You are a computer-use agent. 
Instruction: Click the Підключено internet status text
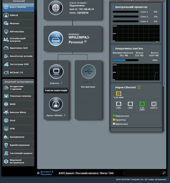pyautogui.click(x=77, y=5)
